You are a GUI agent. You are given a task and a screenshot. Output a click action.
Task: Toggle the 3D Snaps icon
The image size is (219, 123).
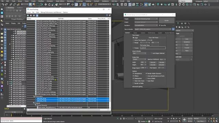pyautogui.click(x=80, y=4)
